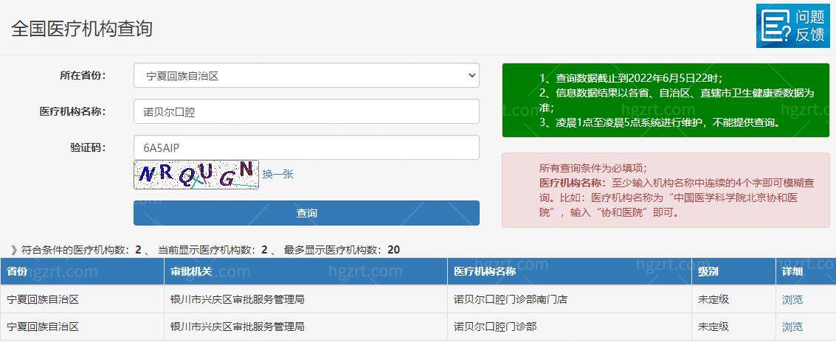Click the 验证码 label
This screenshot has width=836, height=342.
(x=88, y=147)
